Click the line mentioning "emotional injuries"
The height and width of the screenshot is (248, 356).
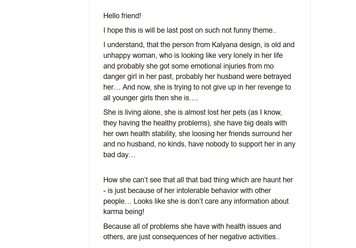188,66
